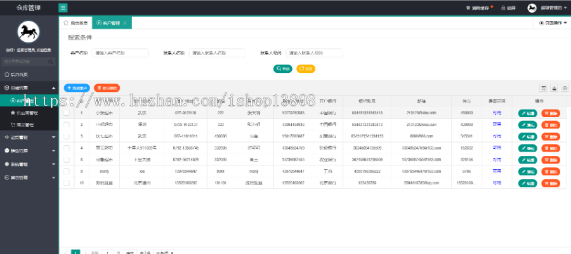Tick the checkbox for row 2

coord(66,125)
